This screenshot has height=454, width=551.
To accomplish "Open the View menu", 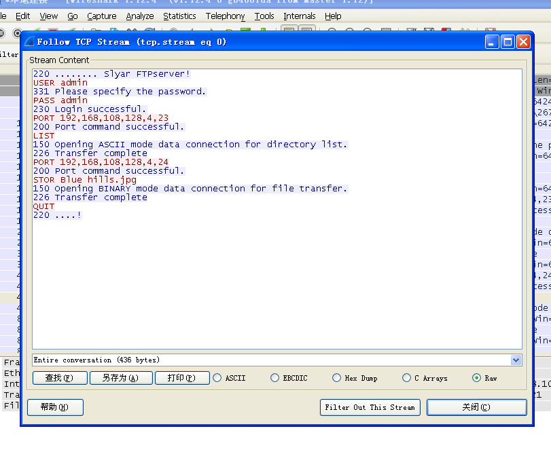I will point(48,16).
